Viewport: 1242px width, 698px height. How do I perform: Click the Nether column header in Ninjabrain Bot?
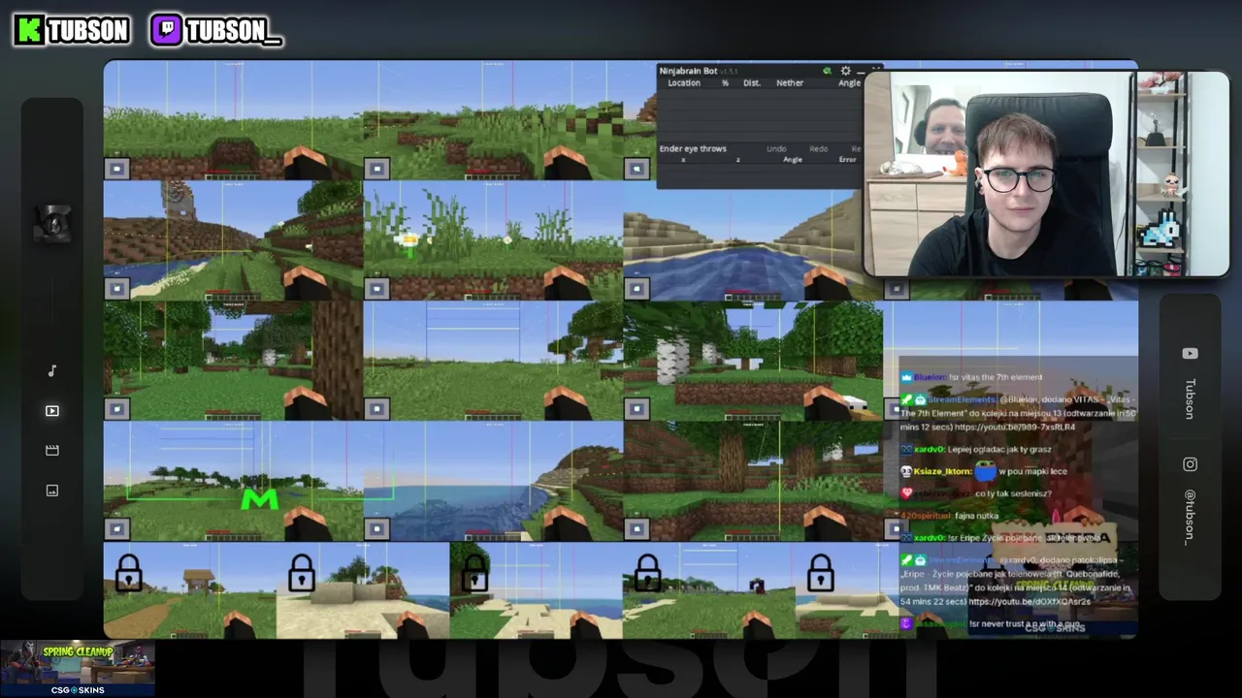coord(790,83)
